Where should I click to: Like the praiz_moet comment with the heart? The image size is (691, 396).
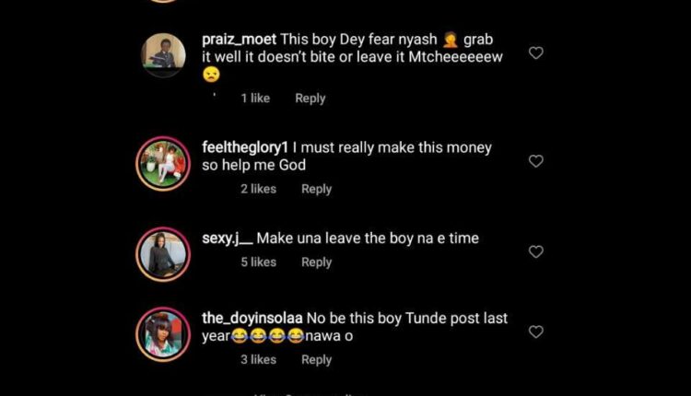click(535, 53)
